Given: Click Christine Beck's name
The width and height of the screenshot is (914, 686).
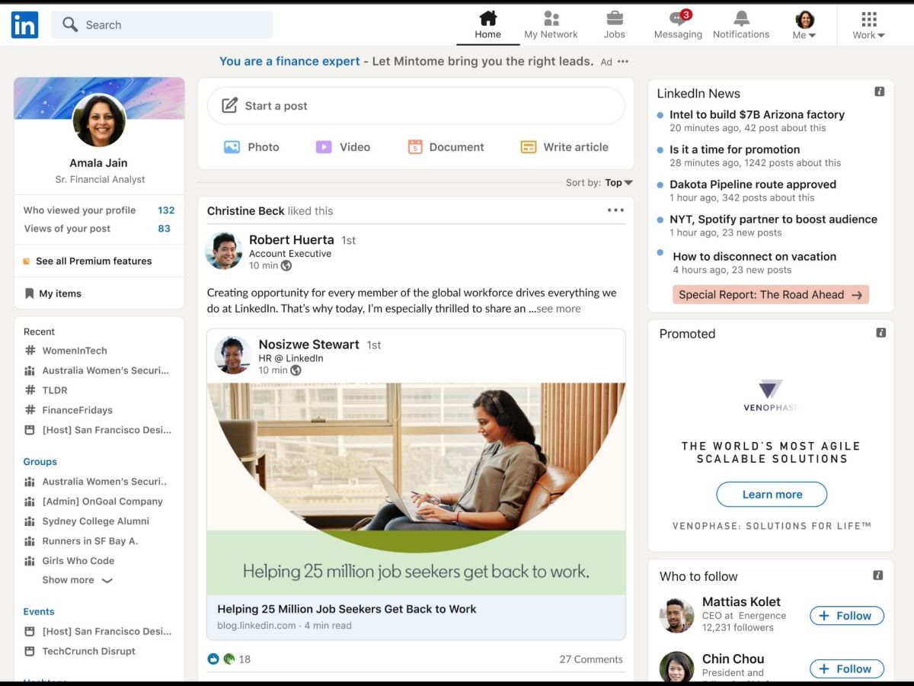Looking at the screenshot, I should click(245, 211).
